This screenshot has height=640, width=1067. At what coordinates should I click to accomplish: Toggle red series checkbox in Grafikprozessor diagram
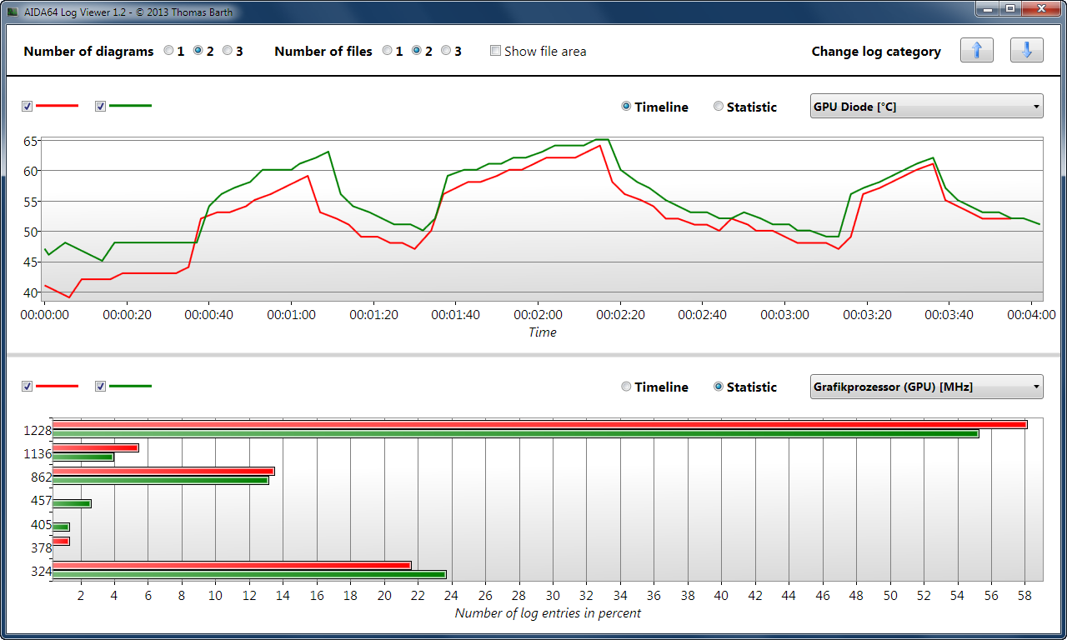(28, 386)
